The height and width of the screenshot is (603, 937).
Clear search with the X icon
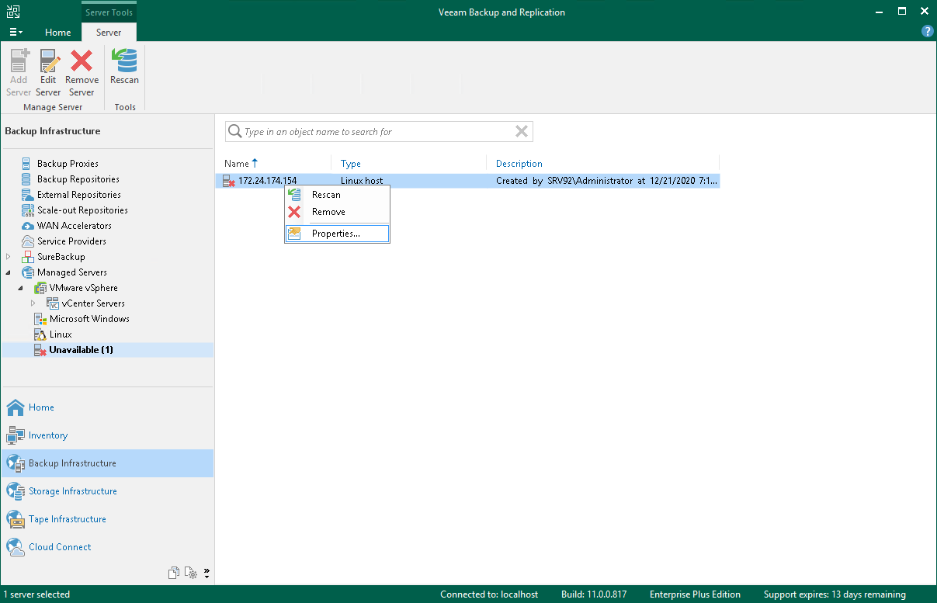tap(522, 132)
